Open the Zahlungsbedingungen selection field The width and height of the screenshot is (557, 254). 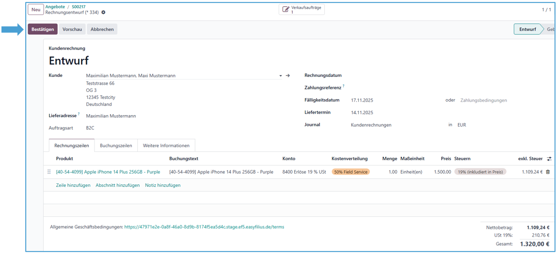pyautogui.click(x=483, y=100)
